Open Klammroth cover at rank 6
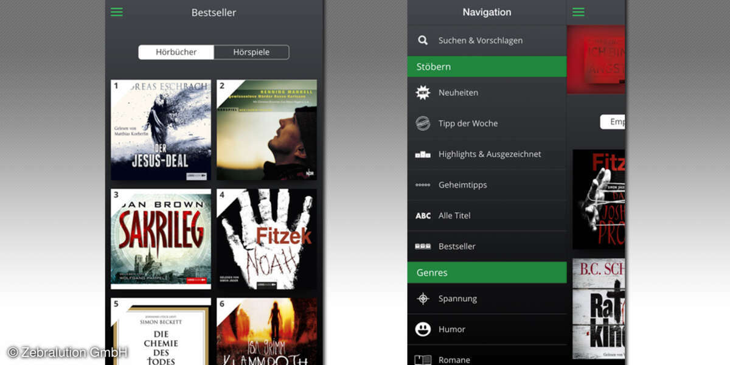730x365 pixels. pos(266,332)
